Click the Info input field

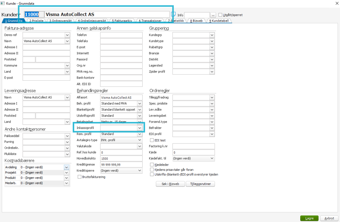[x=197, y=15]
